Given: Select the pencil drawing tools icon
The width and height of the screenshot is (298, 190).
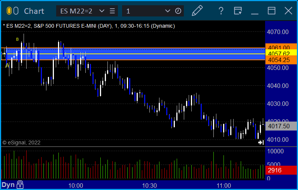Looking at the screenshot, I should [197, 10].
